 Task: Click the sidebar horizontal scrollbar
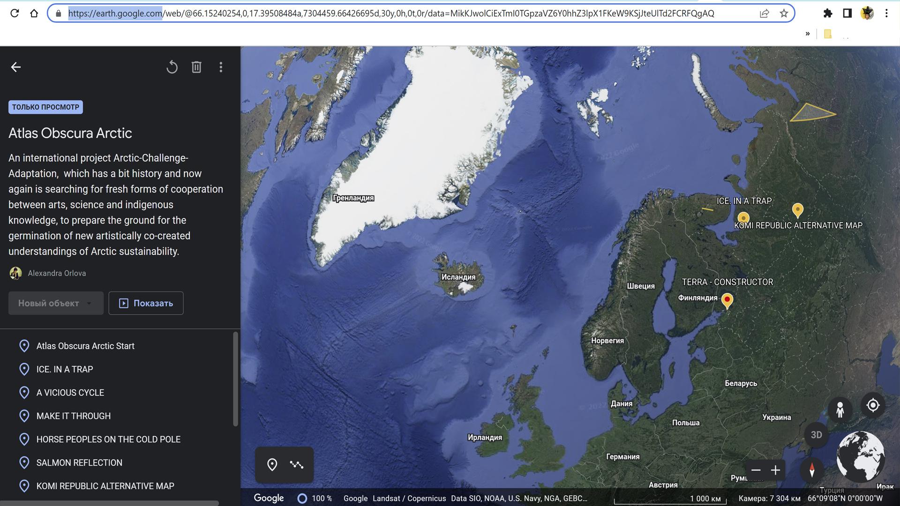110,503
